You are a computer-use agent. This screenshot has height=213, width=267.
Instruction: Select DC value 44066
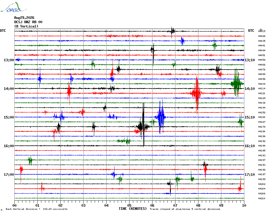[x=262, y=65]
